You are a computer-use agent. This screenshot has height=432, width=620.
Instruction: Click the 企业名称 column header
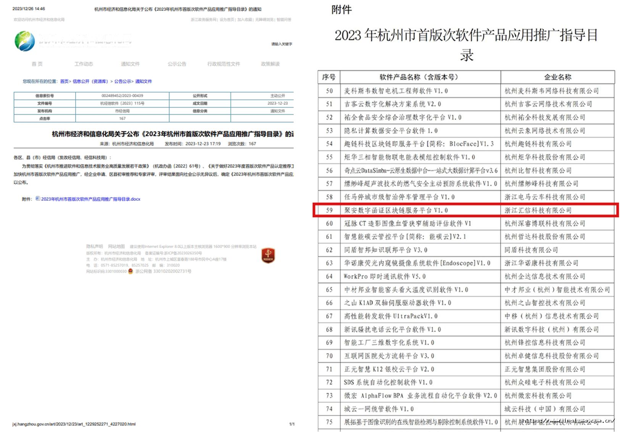click(x=558, y=77)
